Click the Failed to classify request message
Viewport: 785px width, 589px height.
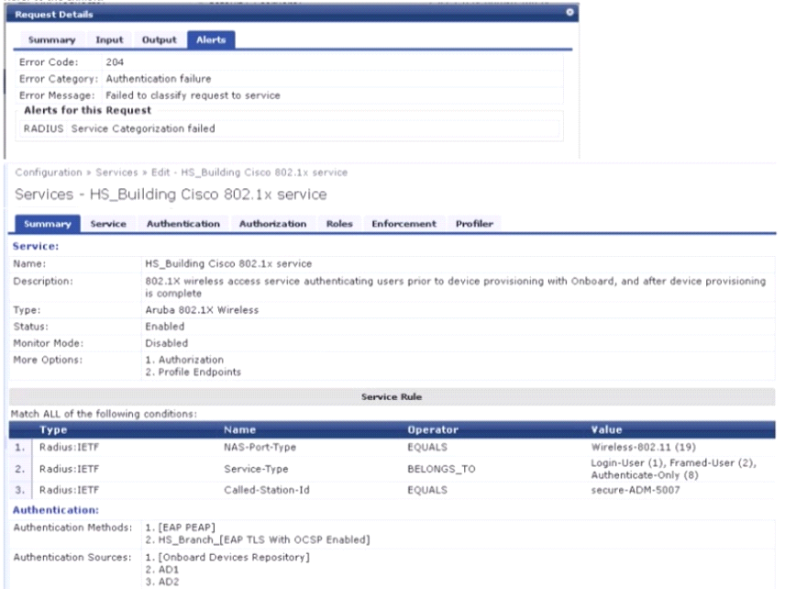(193, 95)
